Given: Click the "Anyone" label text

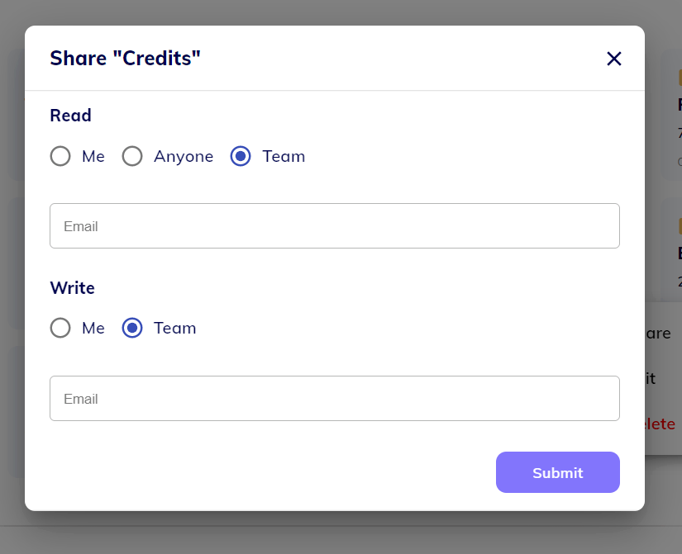Looking at the screenshot, I should 184,156.
